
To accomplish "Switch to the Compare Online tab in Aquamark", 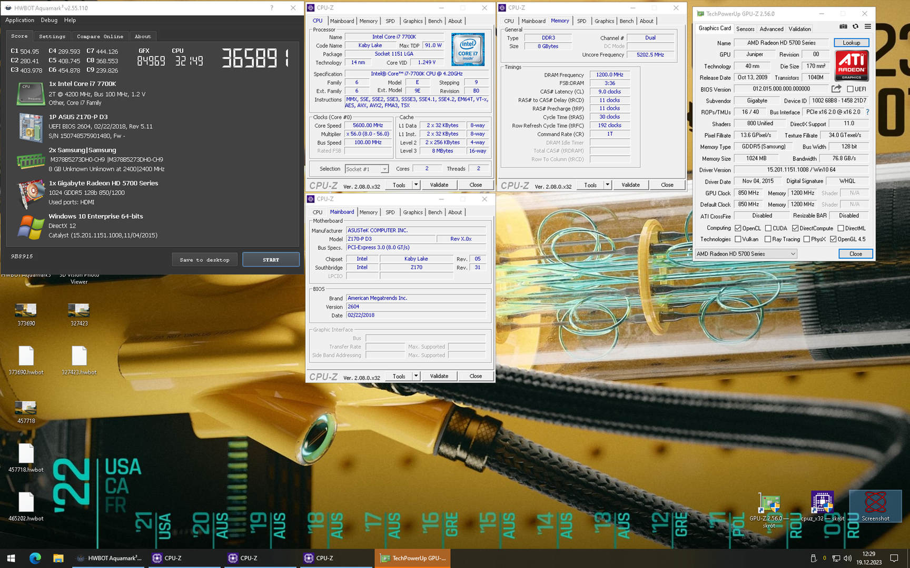I will (x=100, y=36).
